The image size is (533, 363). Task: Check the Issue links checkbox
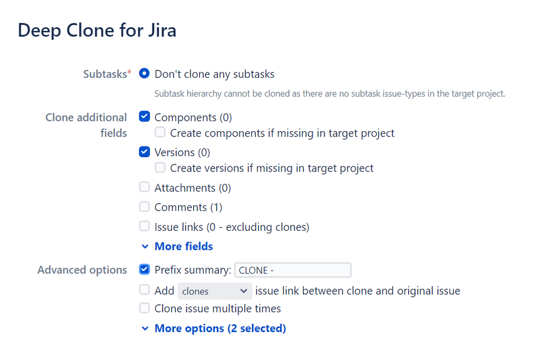point(144,226)
